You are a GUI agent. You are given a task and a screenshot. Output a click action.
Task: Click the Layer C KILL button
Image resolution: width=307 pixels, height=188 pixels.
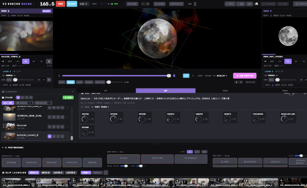(9, 80)
